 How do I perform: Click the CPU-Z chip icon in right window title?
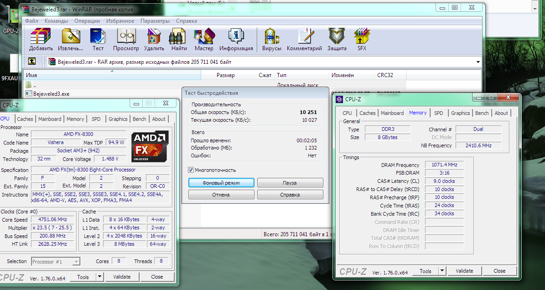[339, 99]
